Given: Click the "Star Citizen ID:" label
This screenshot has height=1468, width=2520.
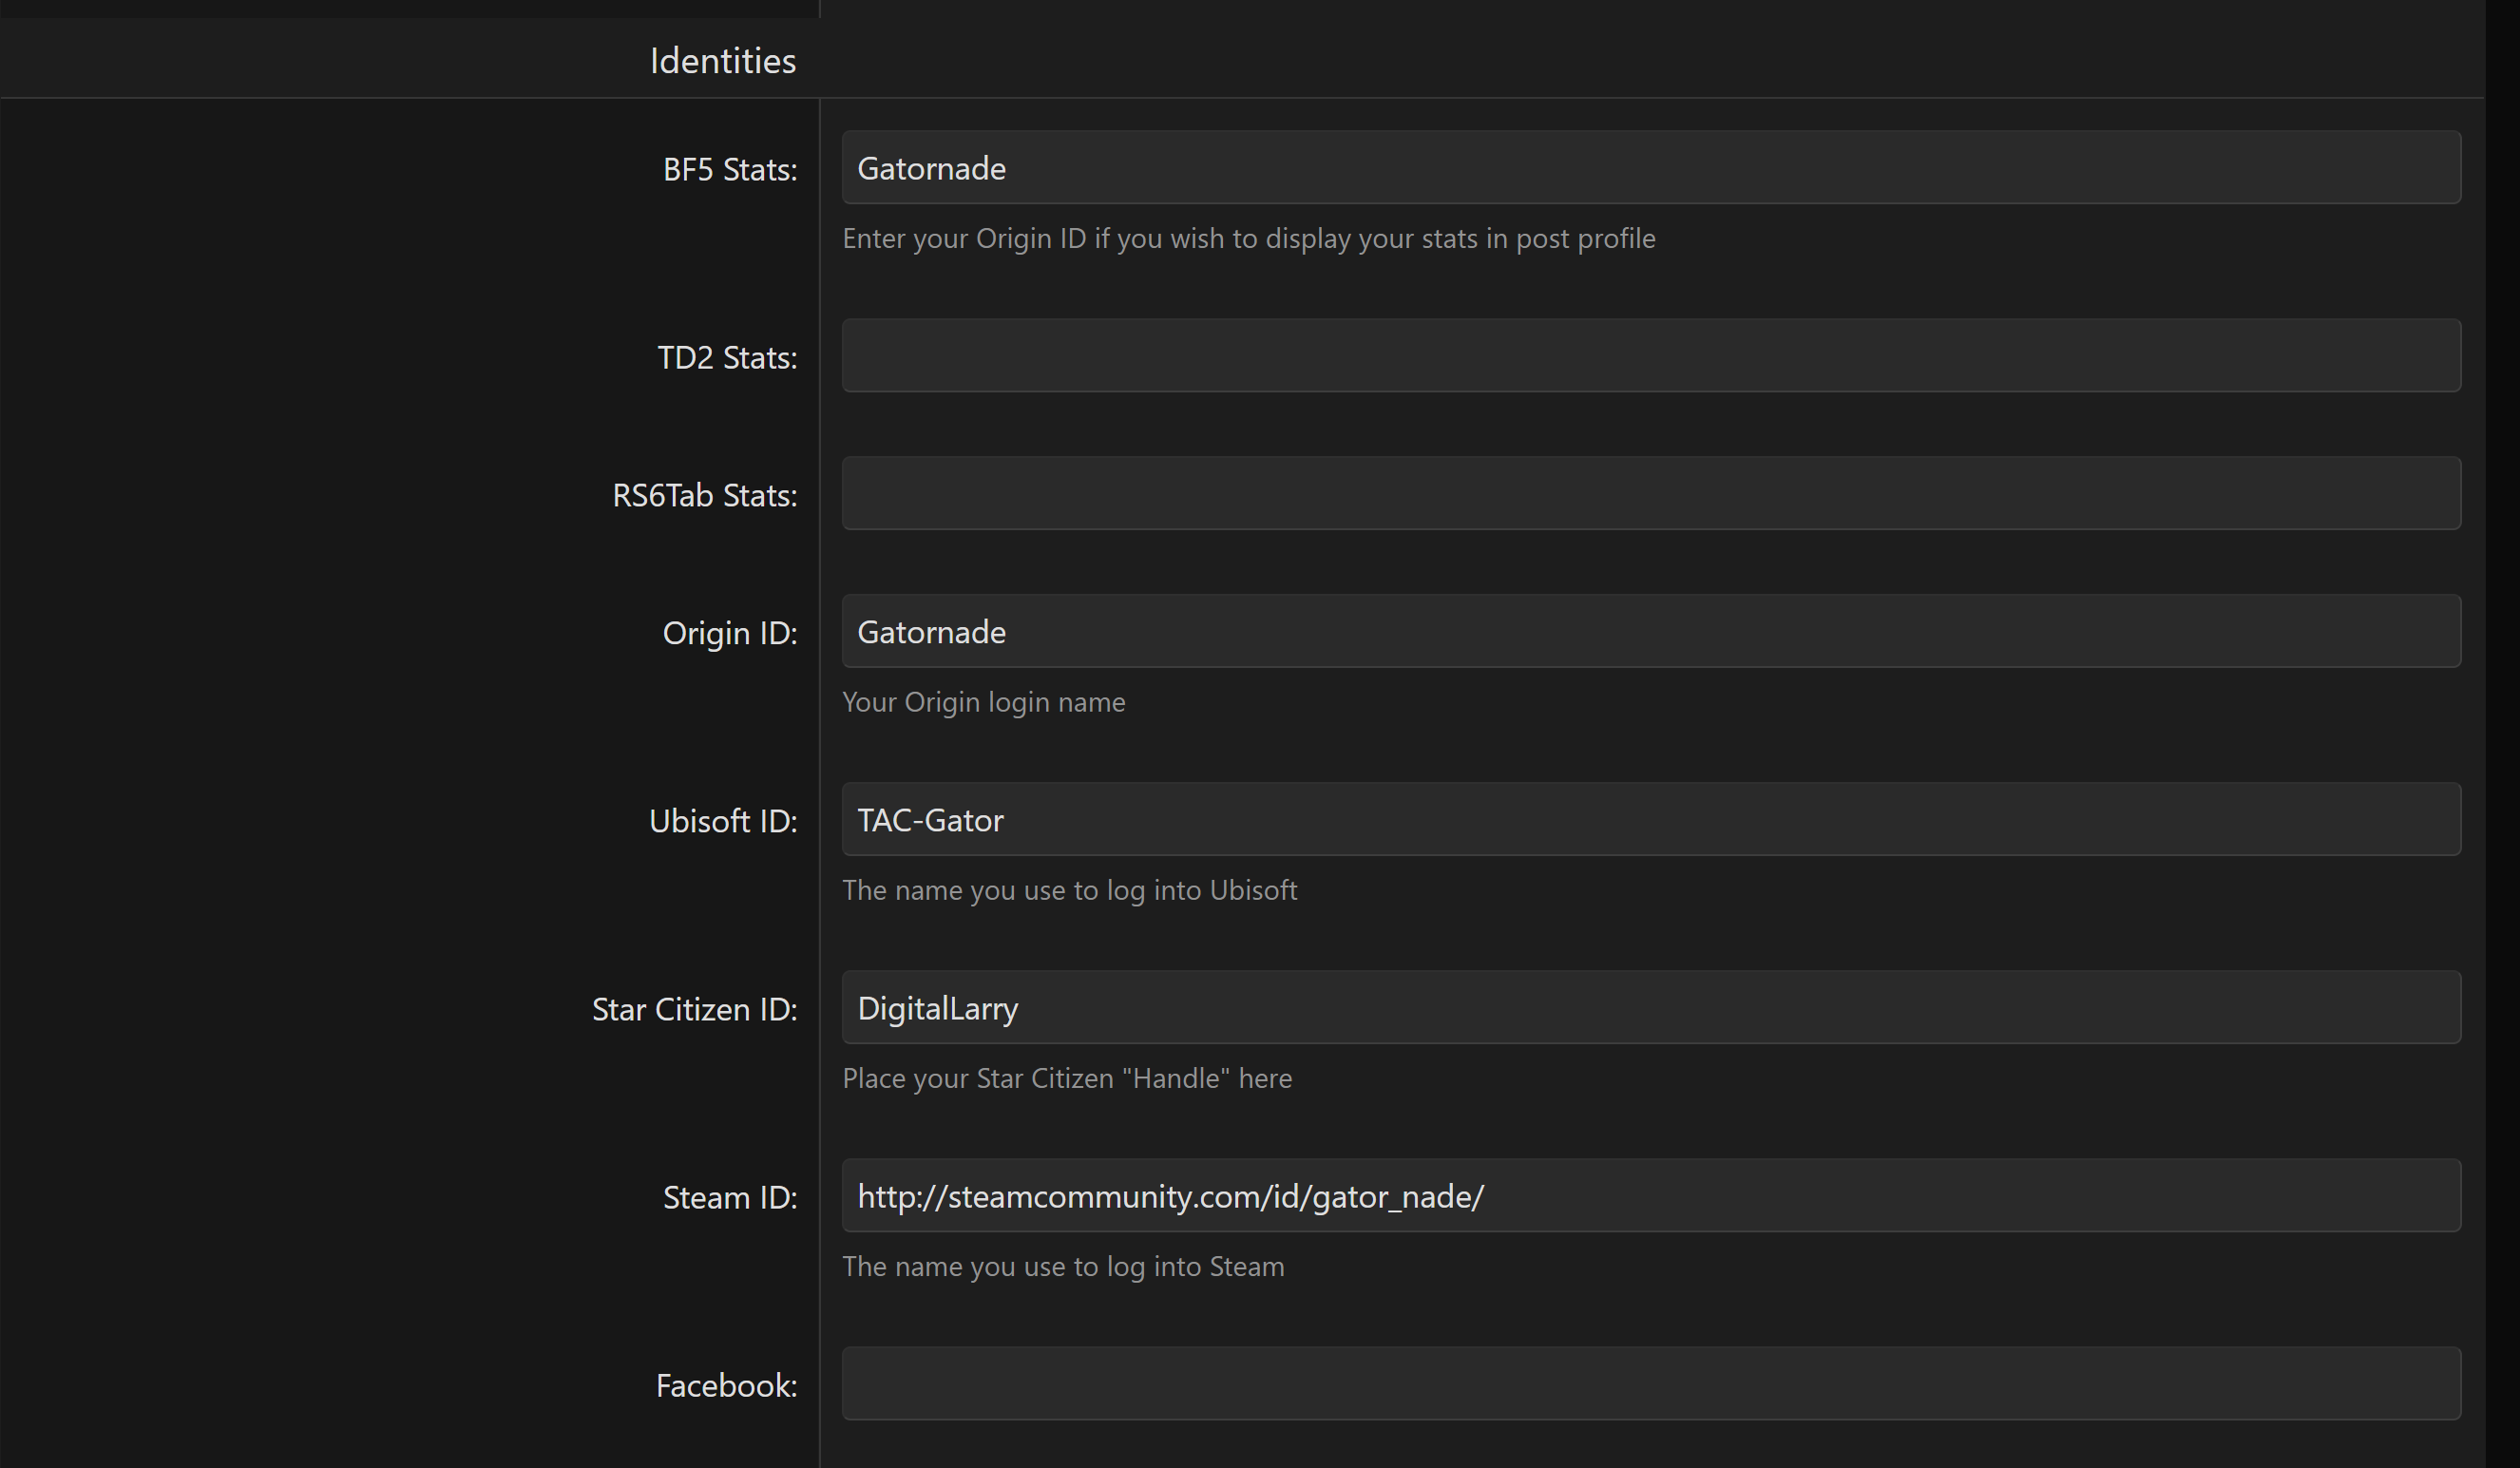Looking at the screenshot, I should coord(694,1010).
